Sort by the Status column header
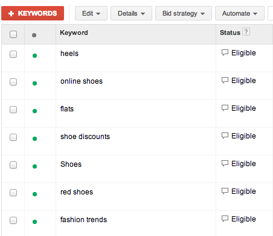 [230, 33]
